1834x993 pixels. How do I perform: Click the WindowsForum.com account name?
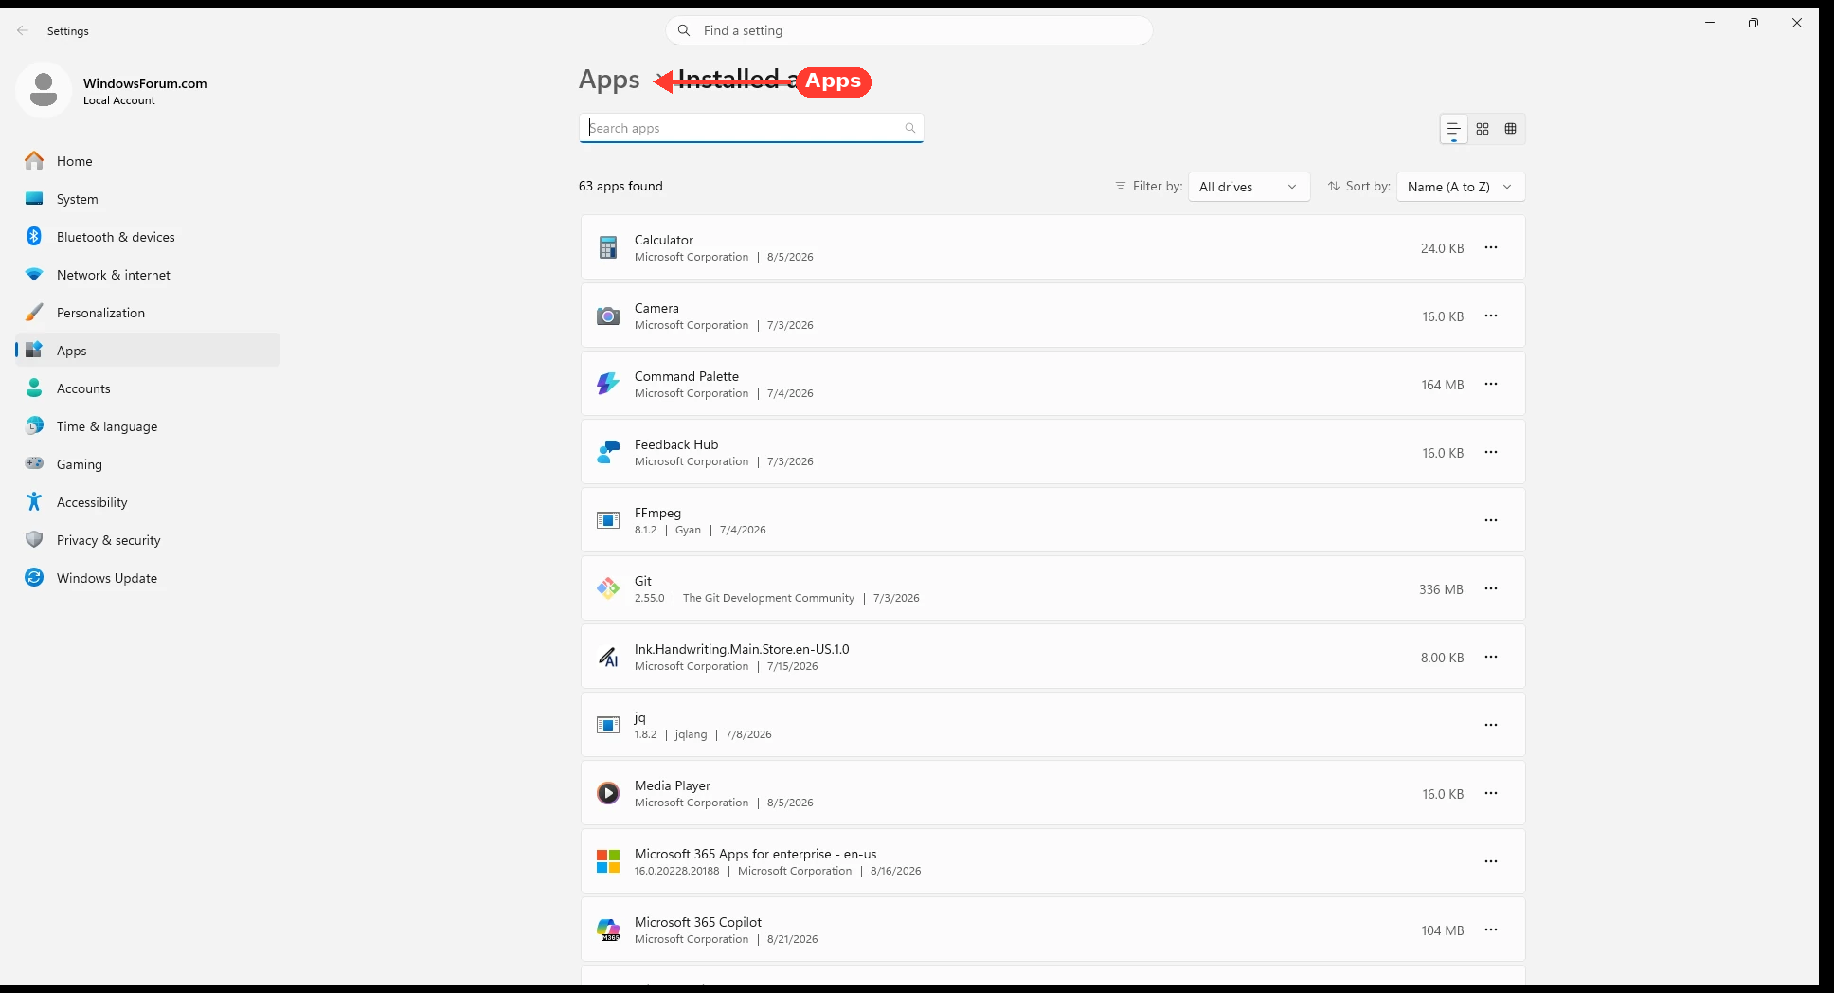tap(145, 83)
